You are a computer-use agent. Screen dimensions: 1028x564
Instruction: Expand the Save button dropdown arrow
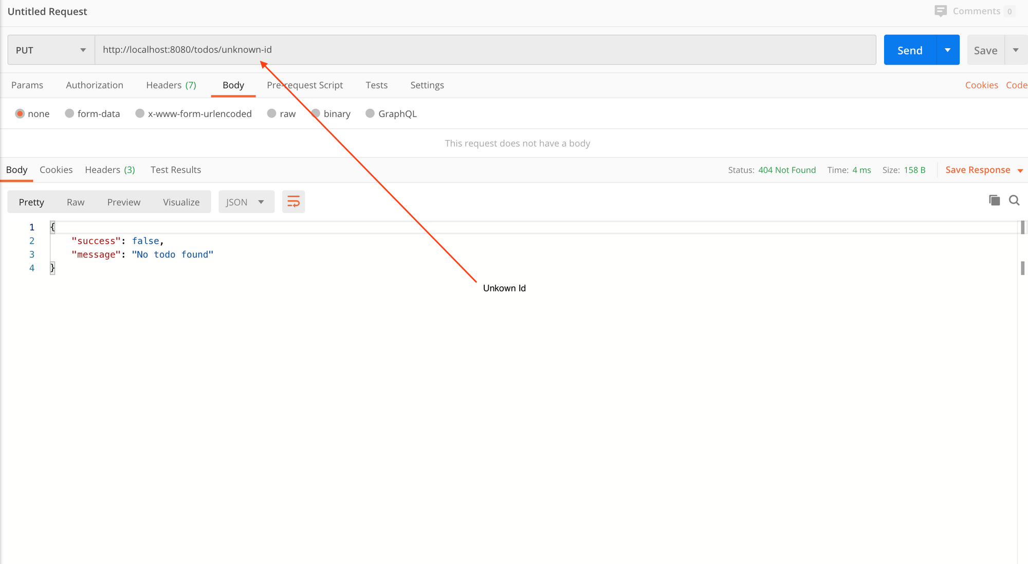click(x=1016, y=50)
